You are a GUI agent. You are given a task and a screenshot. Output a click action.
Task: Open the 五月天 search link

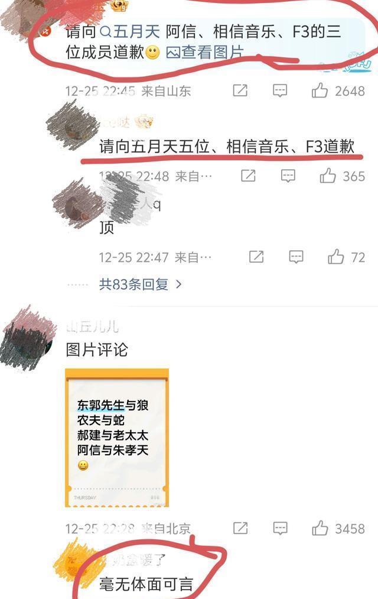(130, 31)
